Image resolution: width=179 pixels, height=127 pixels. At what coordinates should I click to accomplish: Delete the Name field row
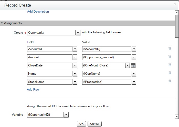pyautogui.click(x=170, y=73)
